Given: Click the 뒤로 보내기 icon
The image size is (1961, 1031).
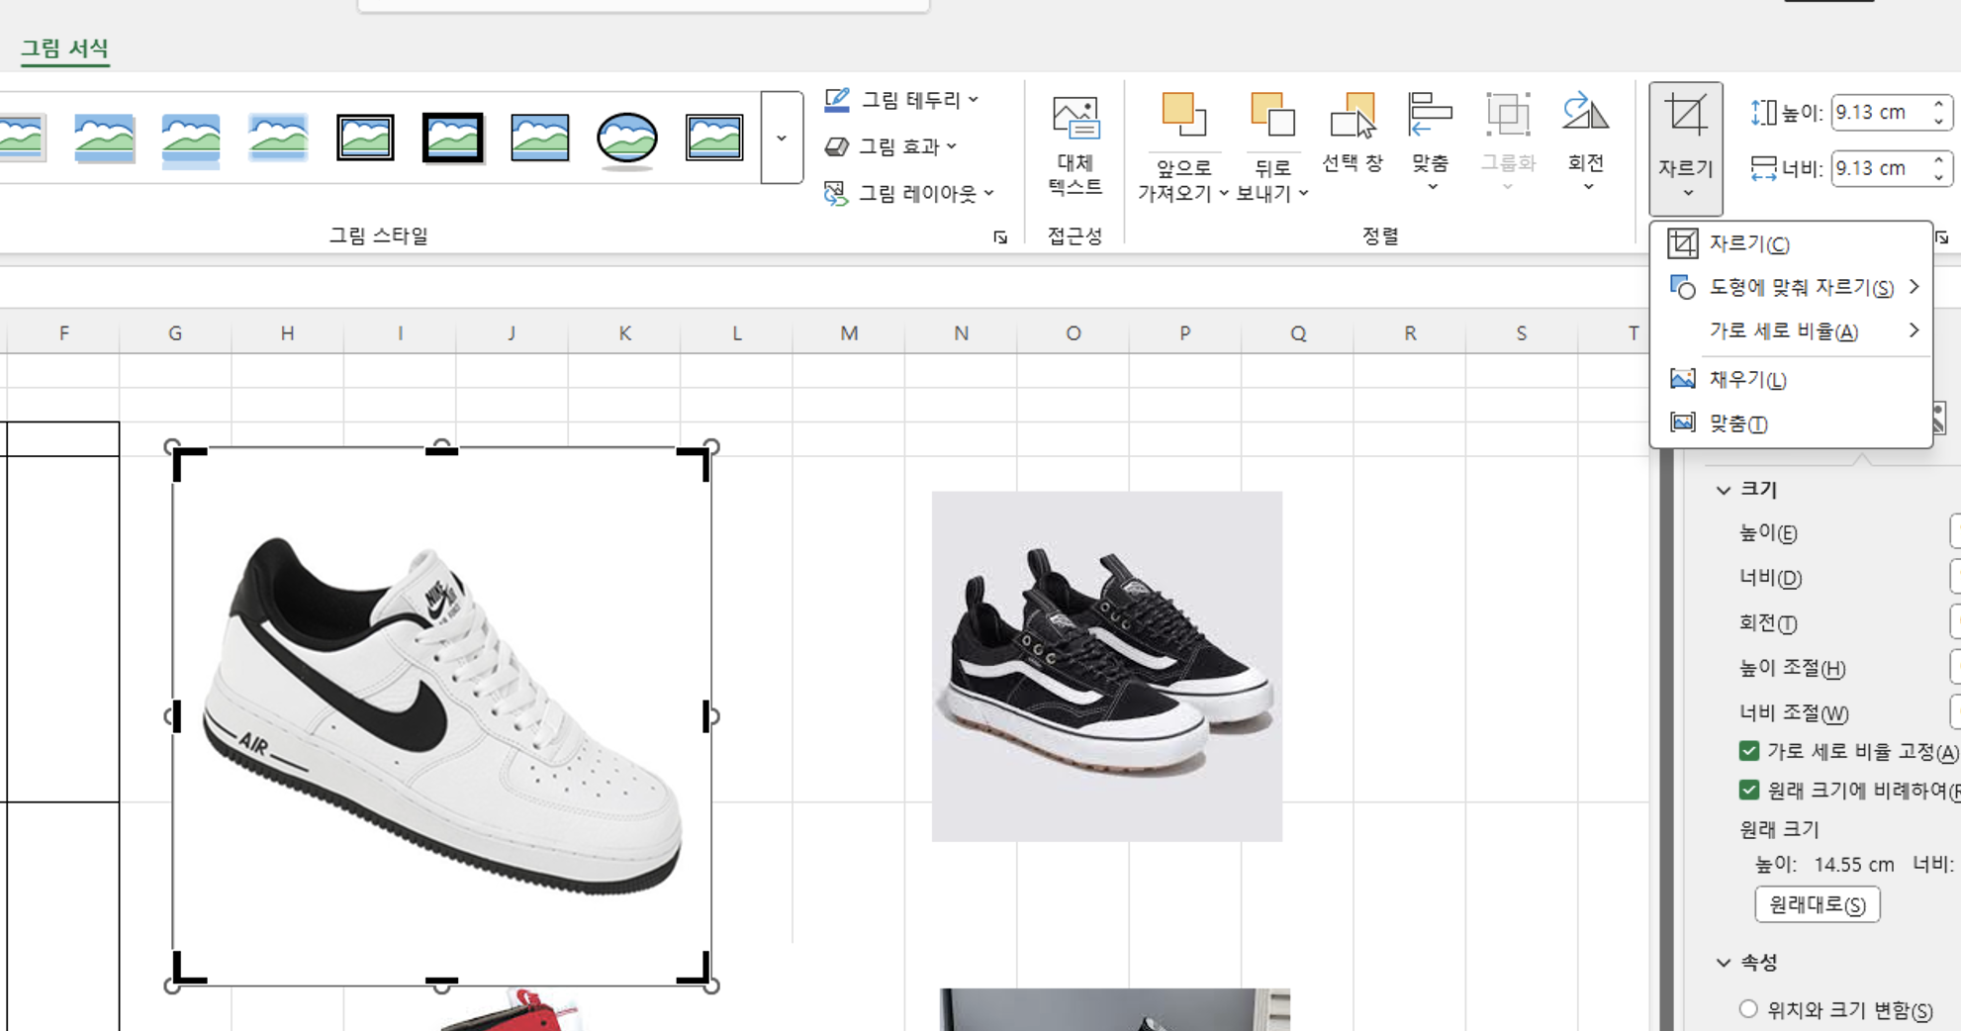Looking at the screenshot, I should [x=1271, y=116].
